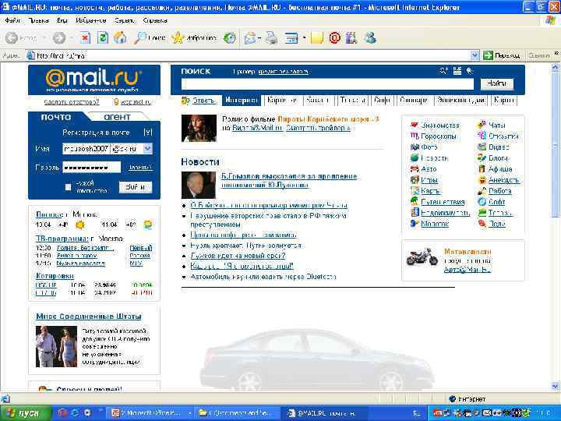Viewport: 561px width, 421px height.
Task: Click the Пароль password field
Action: tap(92, 167)
